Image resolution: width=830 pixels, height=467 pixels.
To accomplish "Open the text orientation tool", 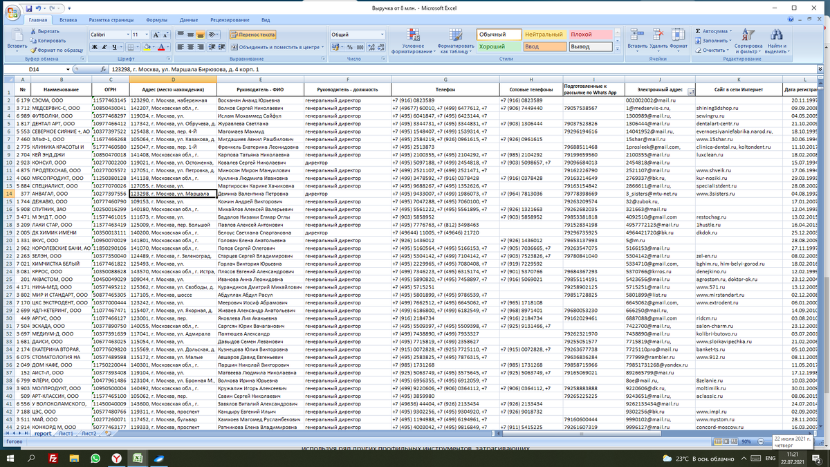I will (214, 35).
